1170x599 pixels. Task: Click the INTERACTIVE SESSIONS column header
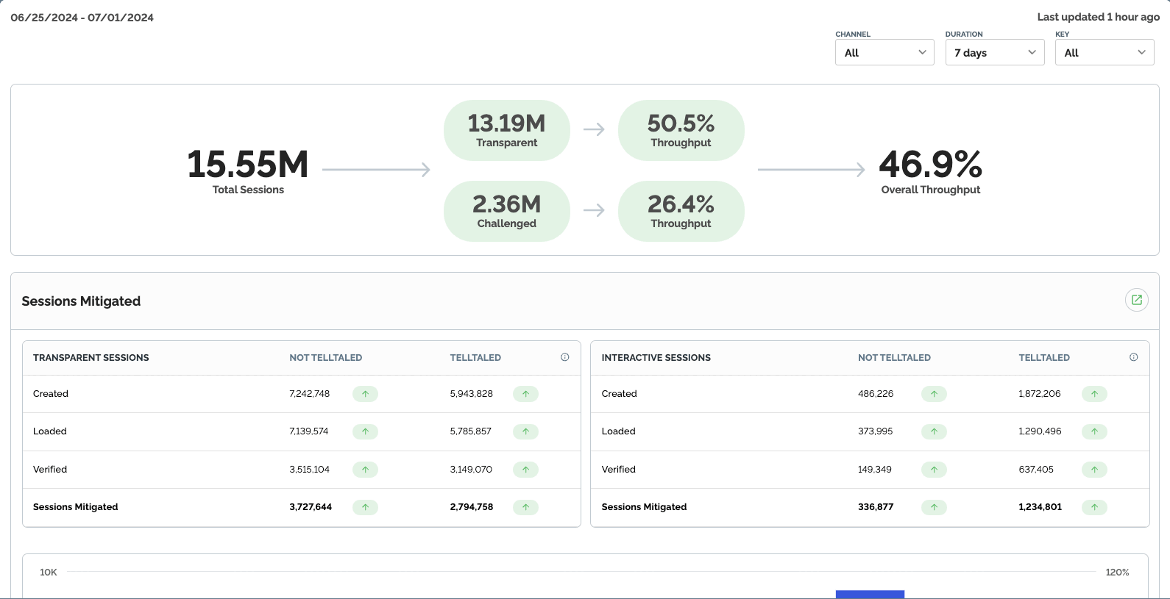tap(656, 358)
